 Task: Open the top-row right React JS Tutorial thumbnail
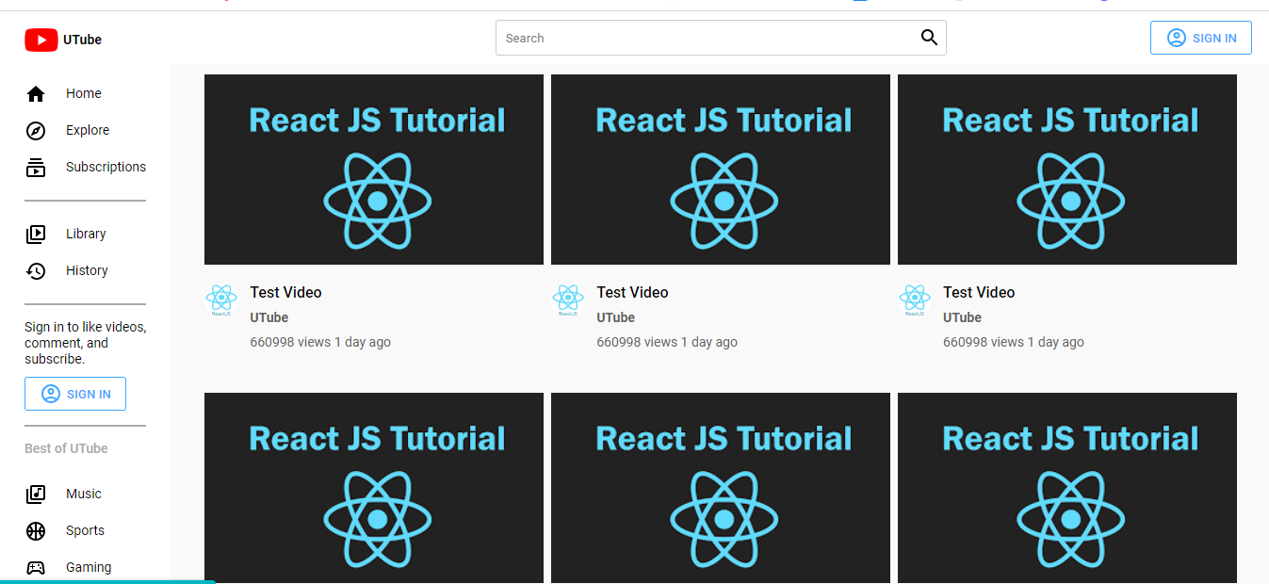tap(1067, 170)
